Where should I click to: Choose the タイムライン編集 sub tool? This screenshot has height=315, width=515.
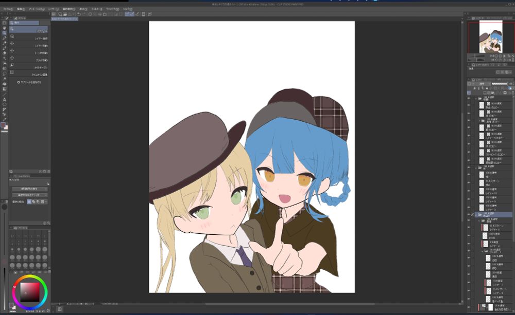(29, 73)
